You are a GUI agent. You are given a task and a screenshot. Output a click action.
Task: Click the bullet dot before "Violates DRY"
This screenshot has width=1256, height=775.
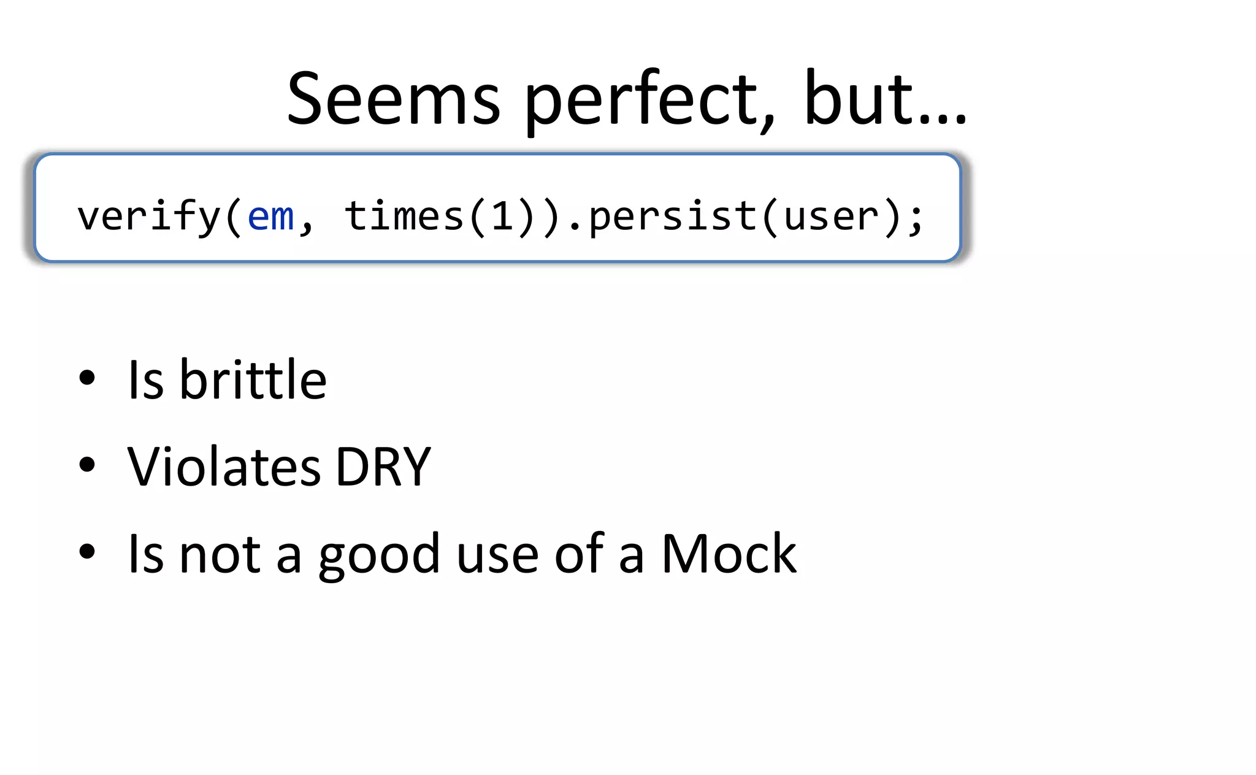pos(87,464)
